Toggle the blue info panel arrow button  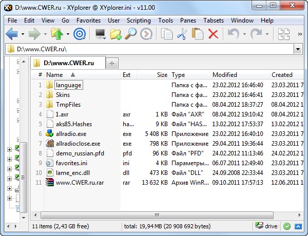pos(297,226)
